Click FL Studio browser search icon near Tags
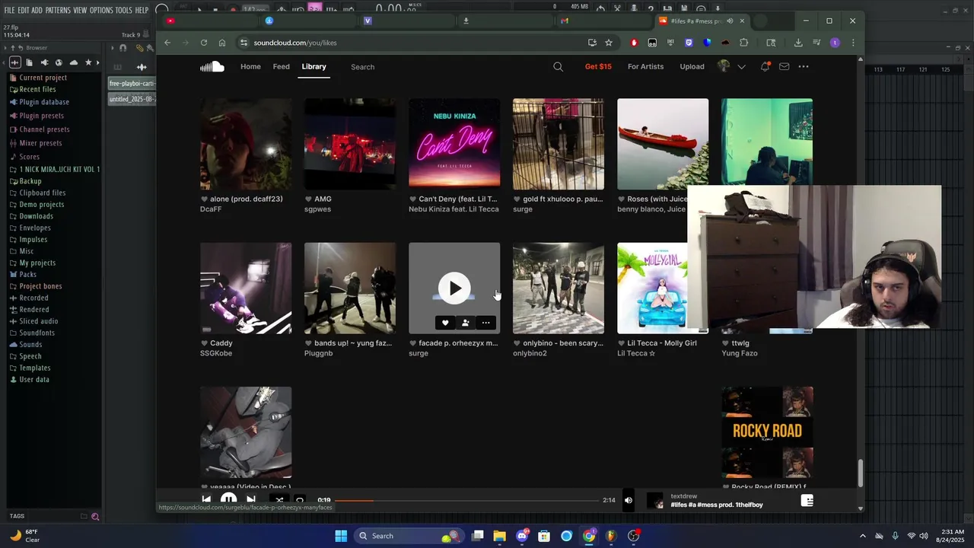The image size is (974, 548). pos(95,516)
